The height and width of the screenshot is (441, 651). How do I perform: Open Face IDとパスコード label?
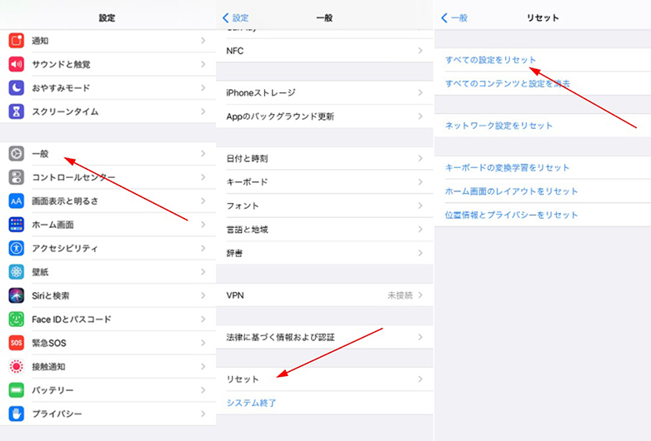point(72,320)
